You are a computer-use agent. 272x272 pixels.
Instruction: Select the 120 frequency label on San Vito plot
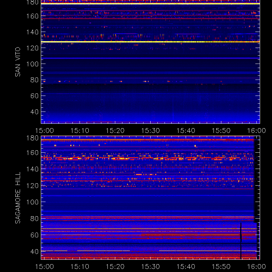32,48
